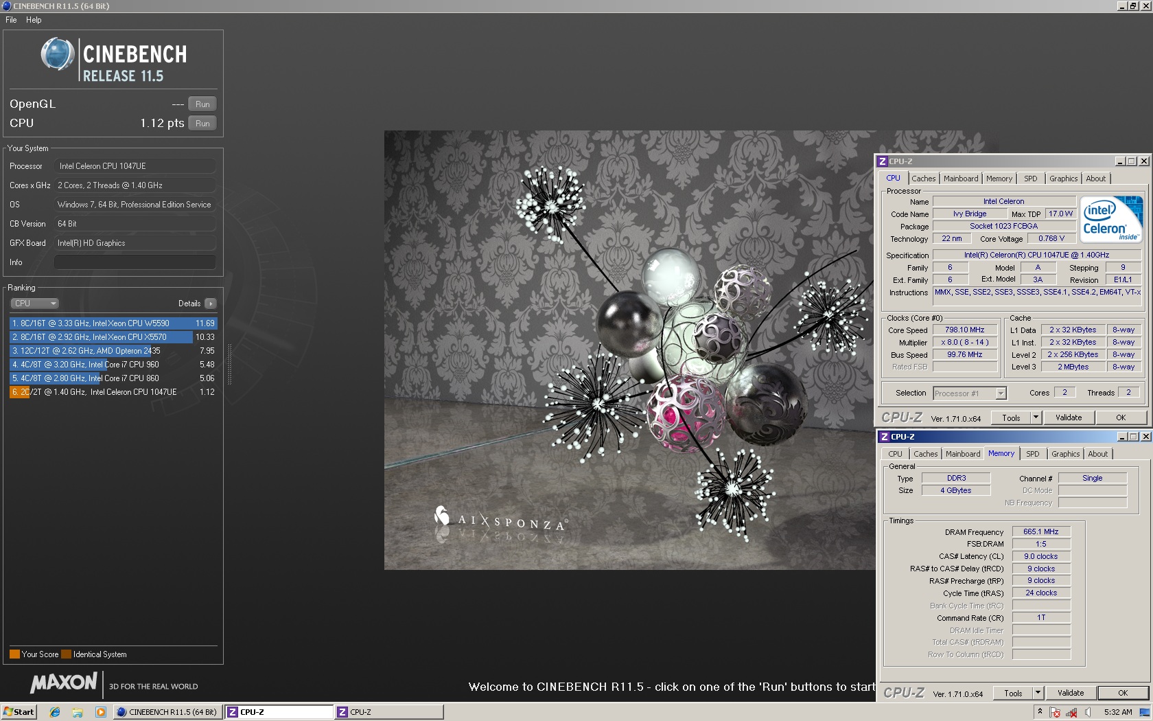Viewport: 1153px width, 721px height.
Task: Click the Z icon in lower CPU-Z title bar
Action: coord(885,437)
